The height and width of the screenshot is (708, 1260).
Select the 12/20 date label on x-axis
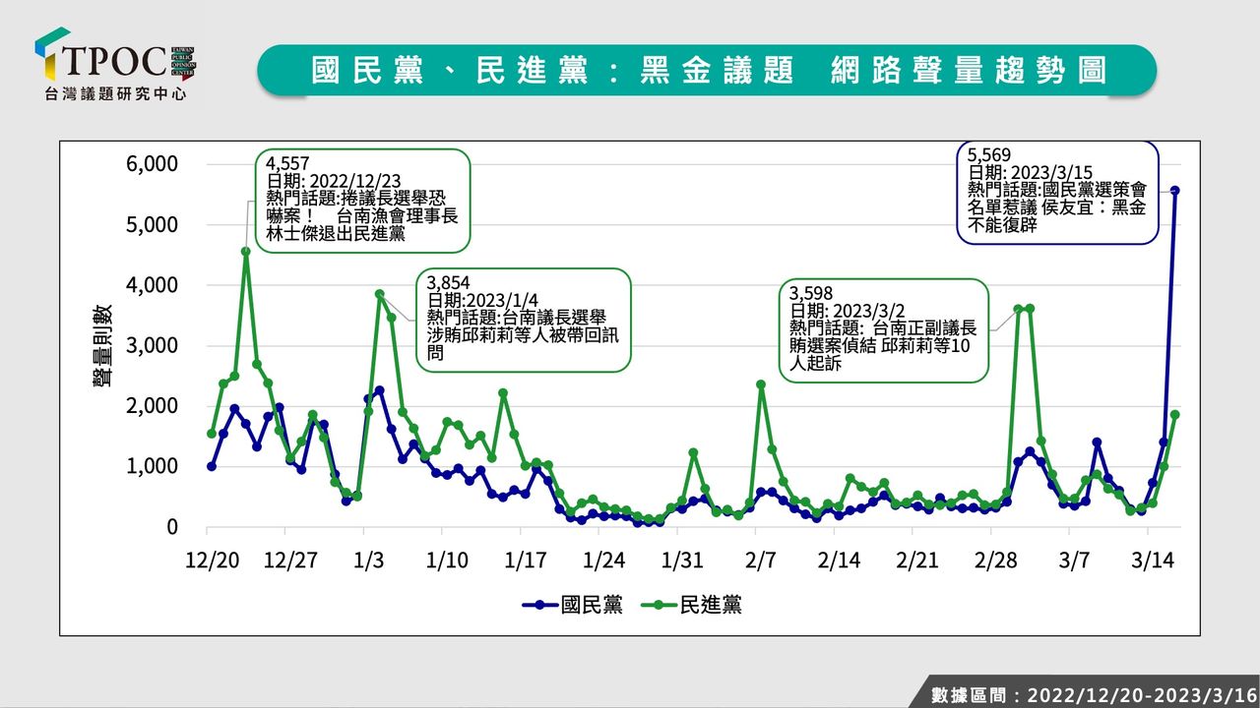(212, 560)
